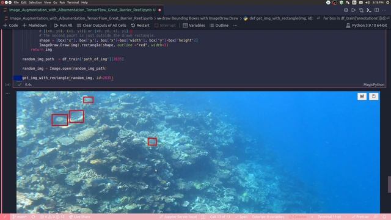Click the gear icon in editor title bar
The height and width of the screenshot is (220, 391).
[x=346, y=10]
